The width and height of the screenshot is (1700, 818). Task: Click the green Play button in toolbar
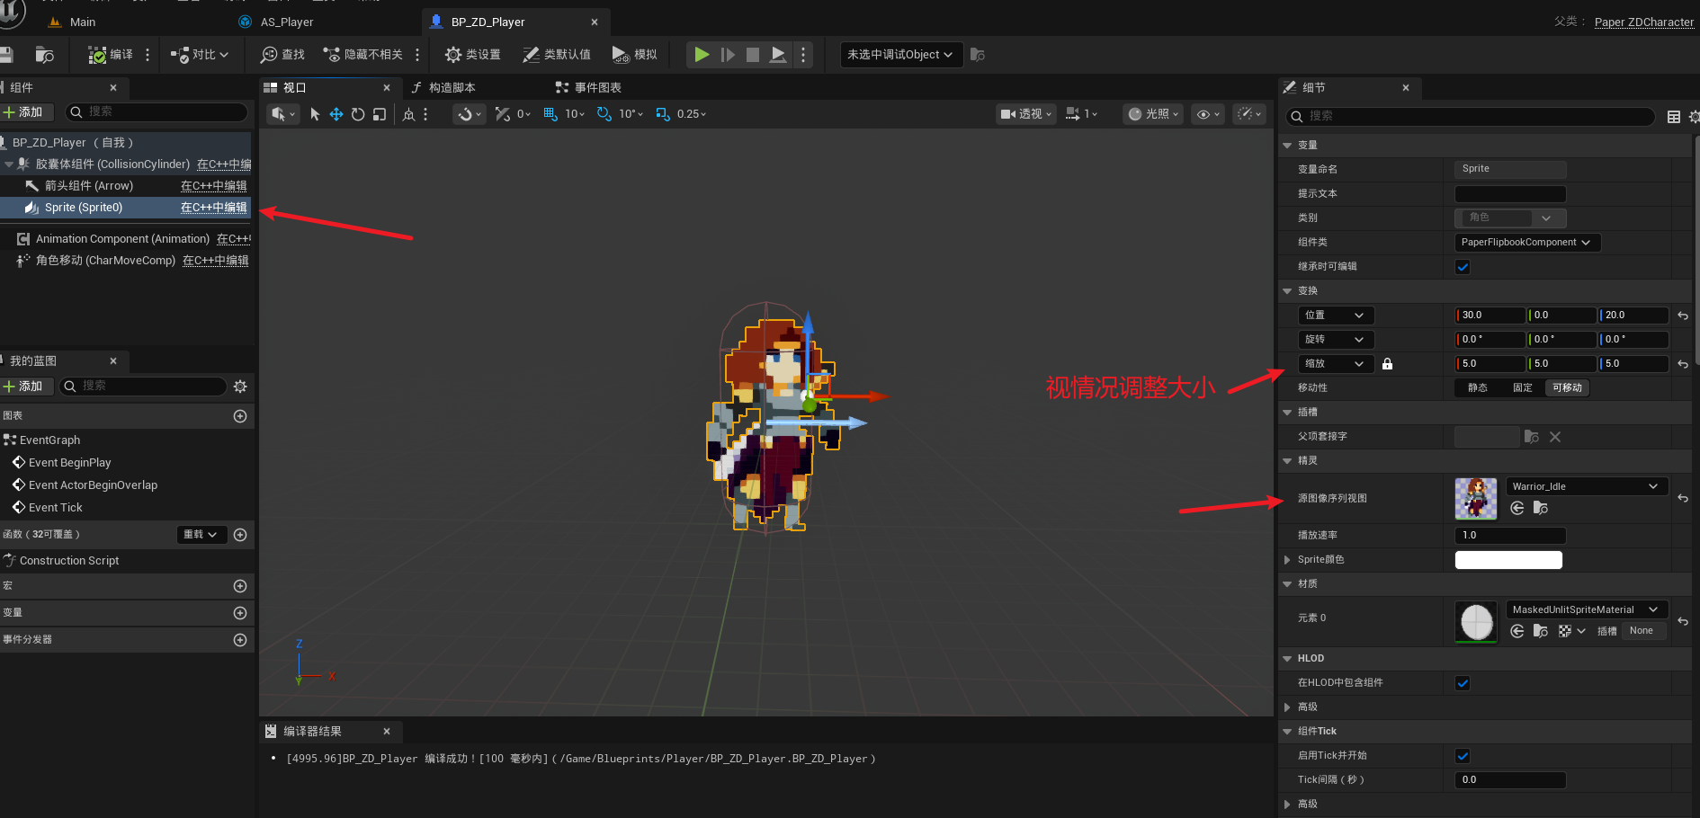coord(702,55)
